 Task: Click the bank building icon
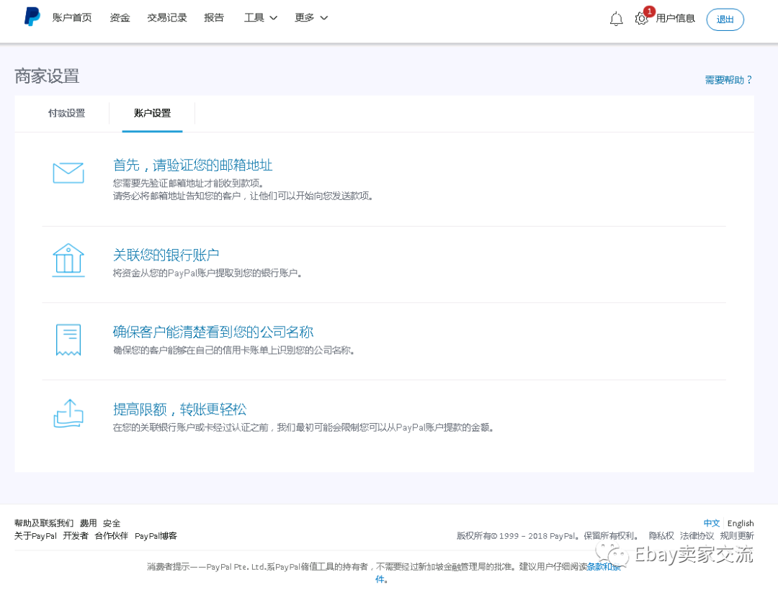pyautogui.click(x=68, y=260)
